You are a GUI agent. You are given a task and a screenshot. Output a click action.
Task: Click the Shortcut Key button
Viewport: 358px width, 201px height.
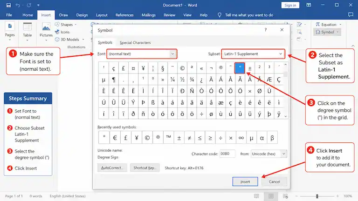click(145, 167)
